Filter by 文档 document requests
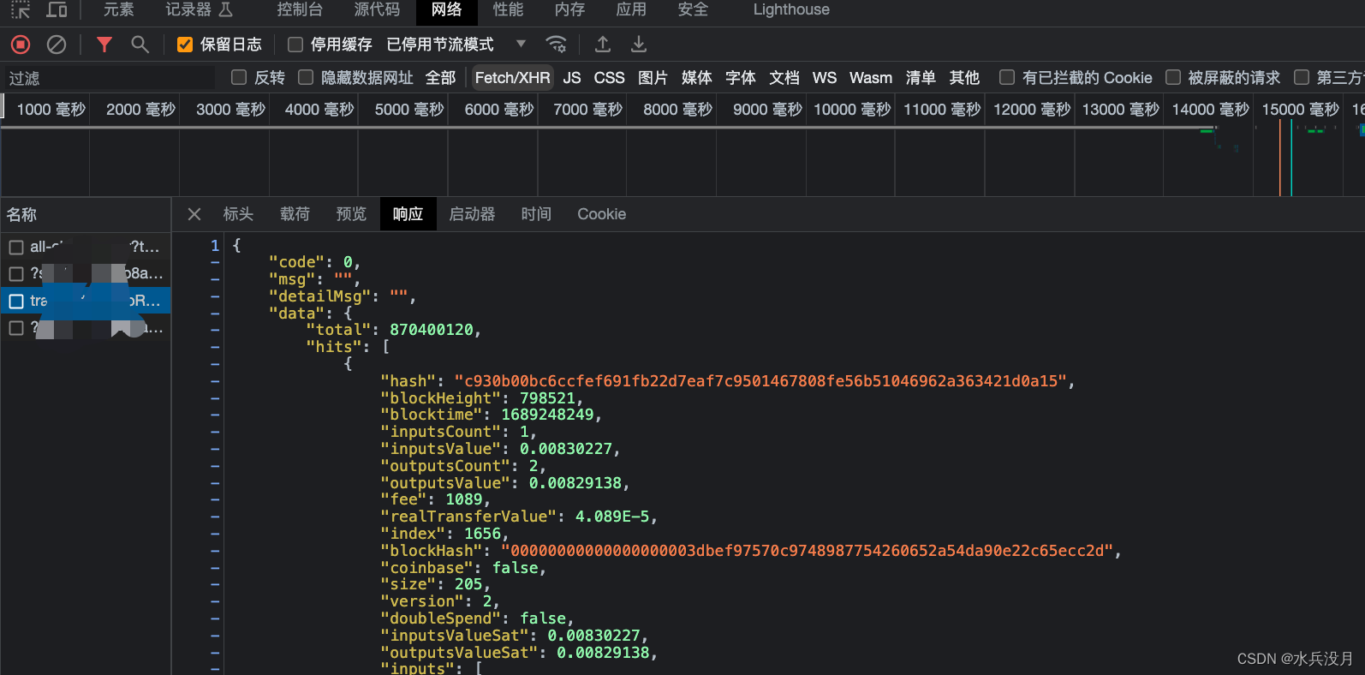The image size is (1365, 675). click(x=784, y=77)
